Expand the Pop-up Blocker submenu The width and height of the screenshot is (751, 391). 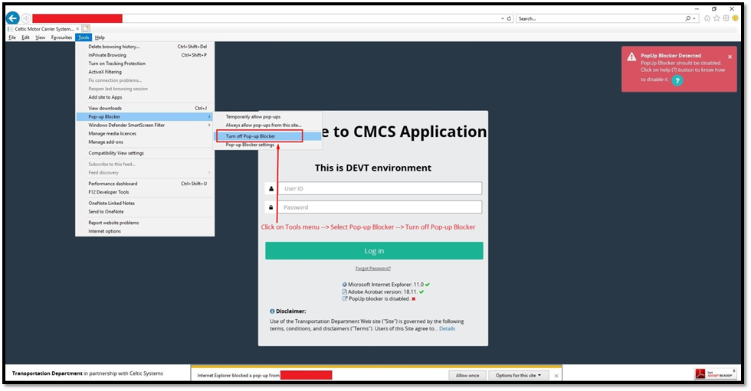click(104, 116)
